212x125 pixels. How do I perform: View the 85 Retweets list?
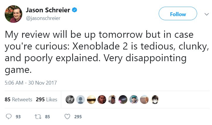tap(18, 100)
